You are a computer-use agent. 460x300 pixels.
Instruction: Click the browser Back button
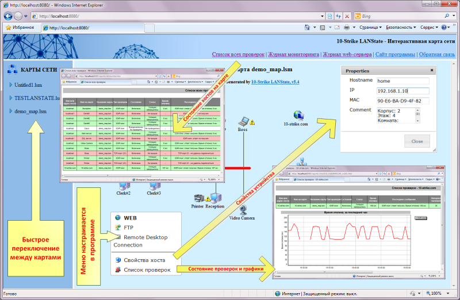coord(8,16)
